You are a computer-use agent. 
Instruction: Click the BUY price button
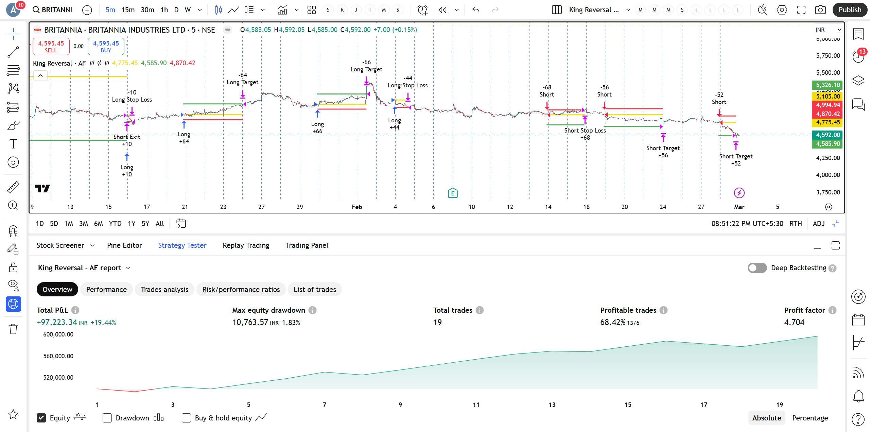click(106, 47)
